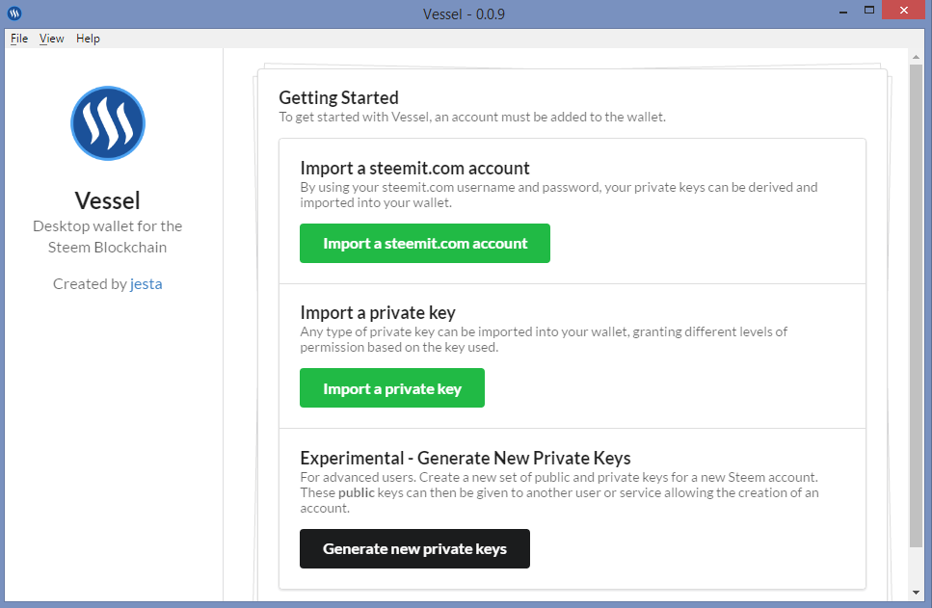Click the green Import a private key button
932x608 pixels.
(392, 388)
